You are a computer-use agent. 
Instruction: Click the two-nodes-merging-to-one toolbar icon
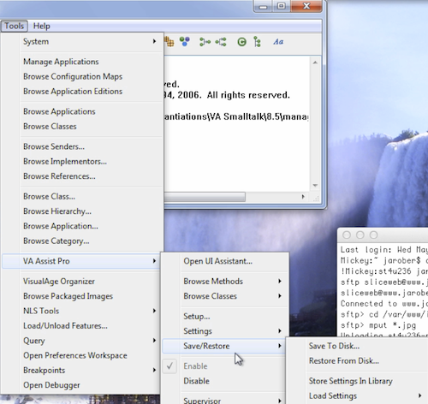point(205,42)
